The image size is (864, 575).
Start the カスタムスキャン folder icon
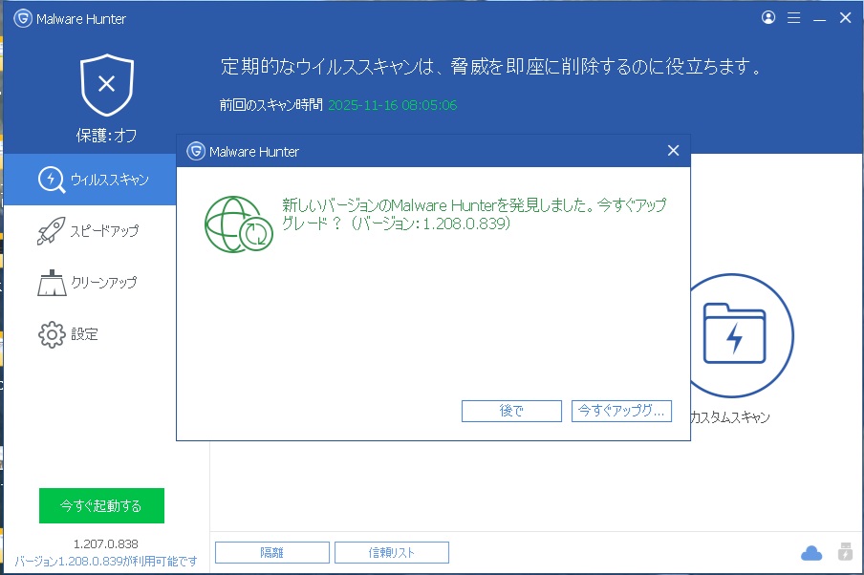tap(733, 335)
